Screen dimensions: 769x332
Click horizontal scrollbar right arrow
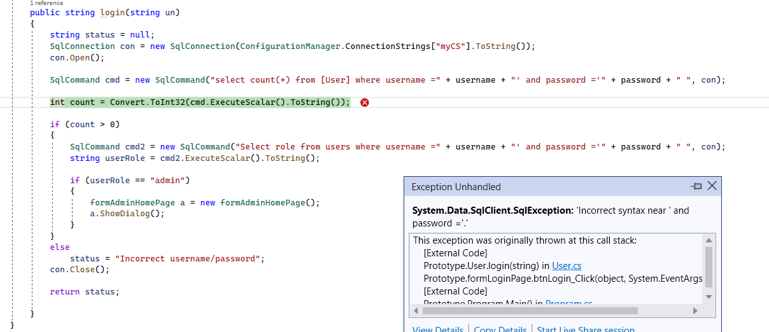point(695,311)
